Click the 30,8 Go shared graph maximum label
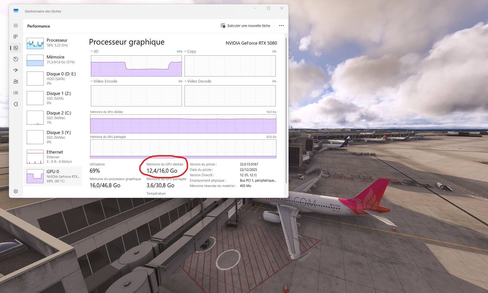Viewport: 488px width, 293px height. click(271, 137)
